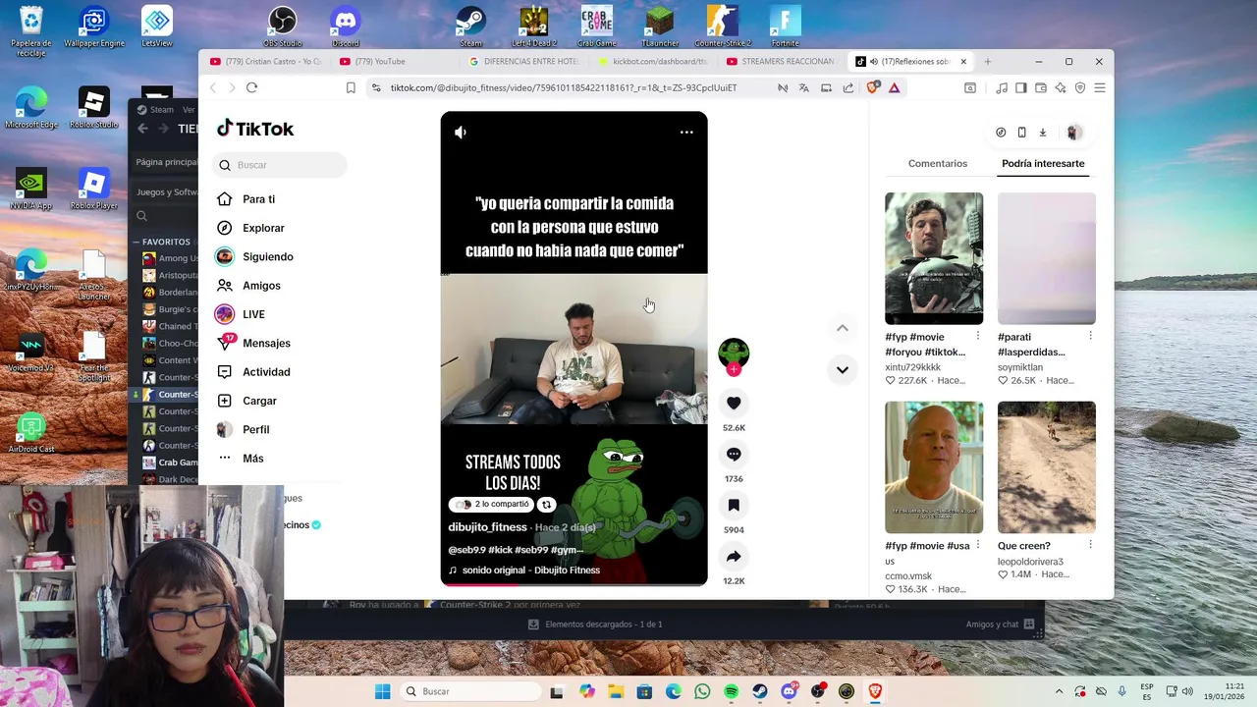Open Discord desktop shortcut
The image size is (1257, 707).
(x=346, y=27)
